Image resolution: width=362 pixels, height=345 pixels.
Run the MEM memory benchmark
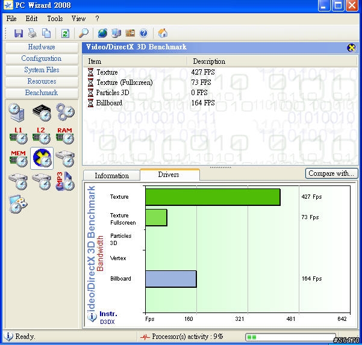click(x=19, y=158)
